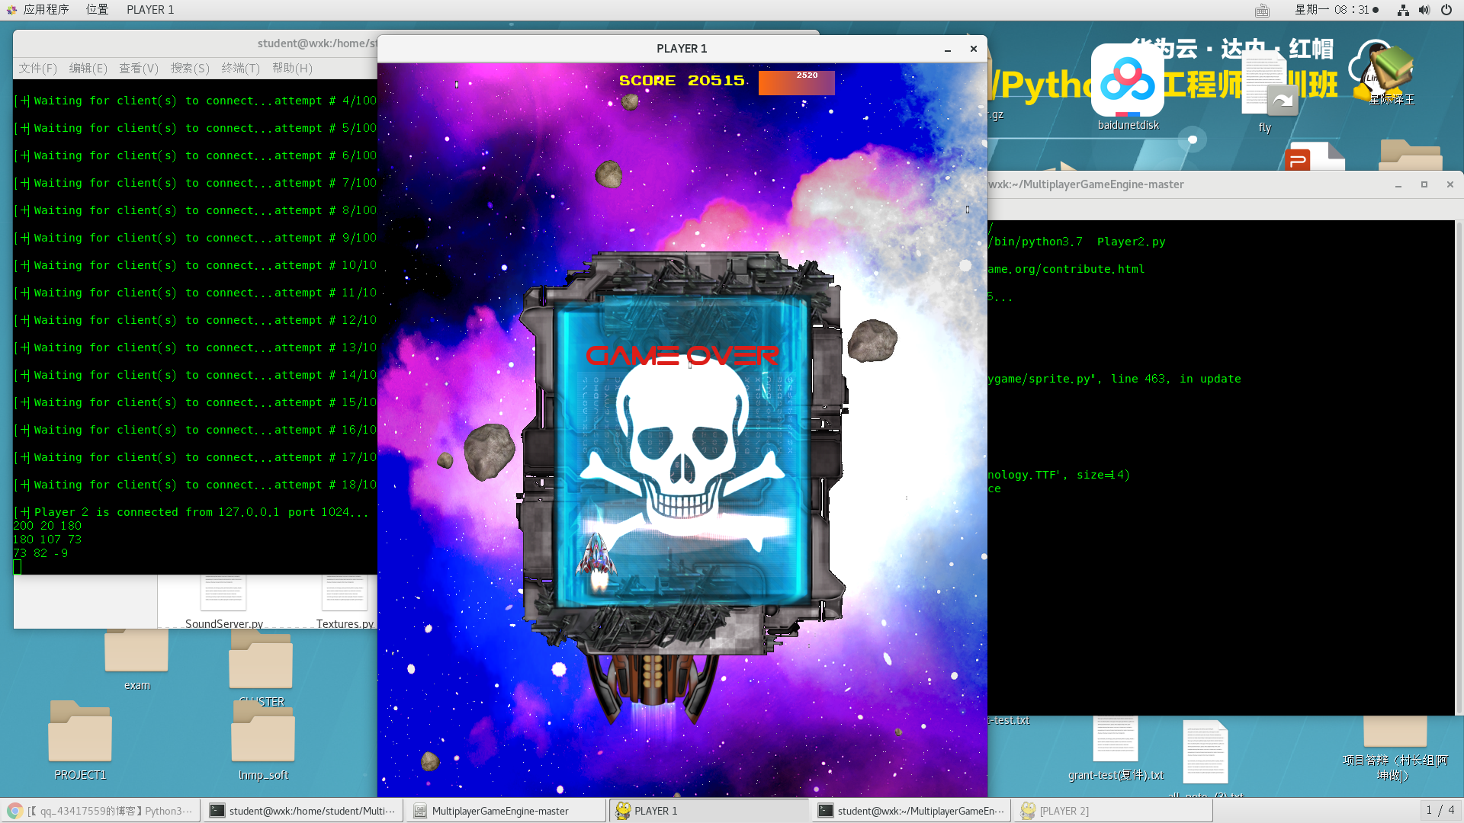Screen dimensions: 1464x823
Task: Switch to [PLAYER 2] taskbar entry
Action: pos(1115,811)
